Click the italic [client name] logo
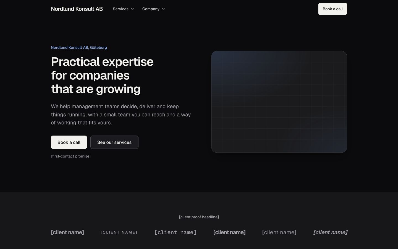Image resolution: width=398 pixels, height=249 pixels. [x=330, y=232]
